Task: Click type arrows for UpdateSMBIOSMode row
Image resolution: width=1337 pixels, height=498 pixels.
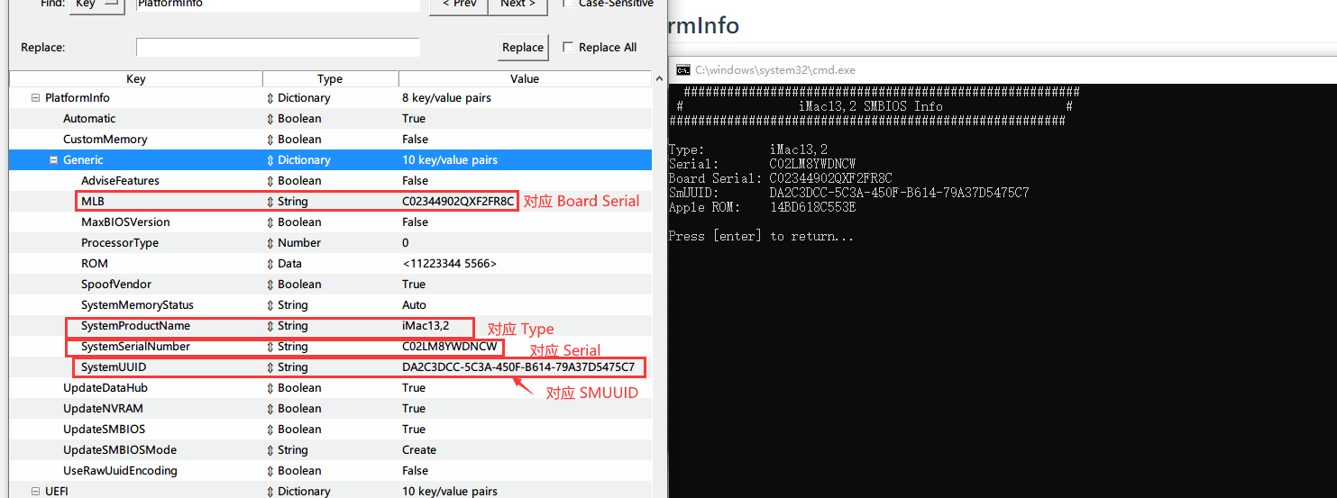Action: [270, 450]
